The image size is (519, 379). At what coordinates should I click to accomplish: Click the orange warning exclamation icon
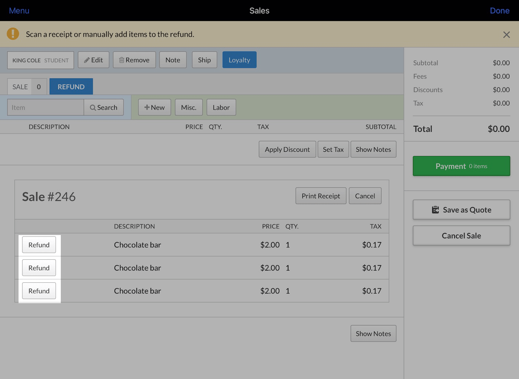13,34
